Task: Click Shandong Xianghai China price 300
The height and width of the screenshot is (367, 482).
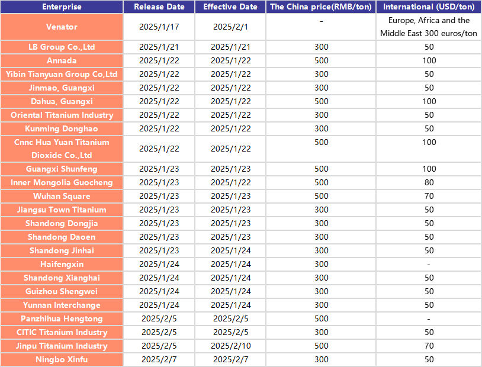Action: point(321,278)
